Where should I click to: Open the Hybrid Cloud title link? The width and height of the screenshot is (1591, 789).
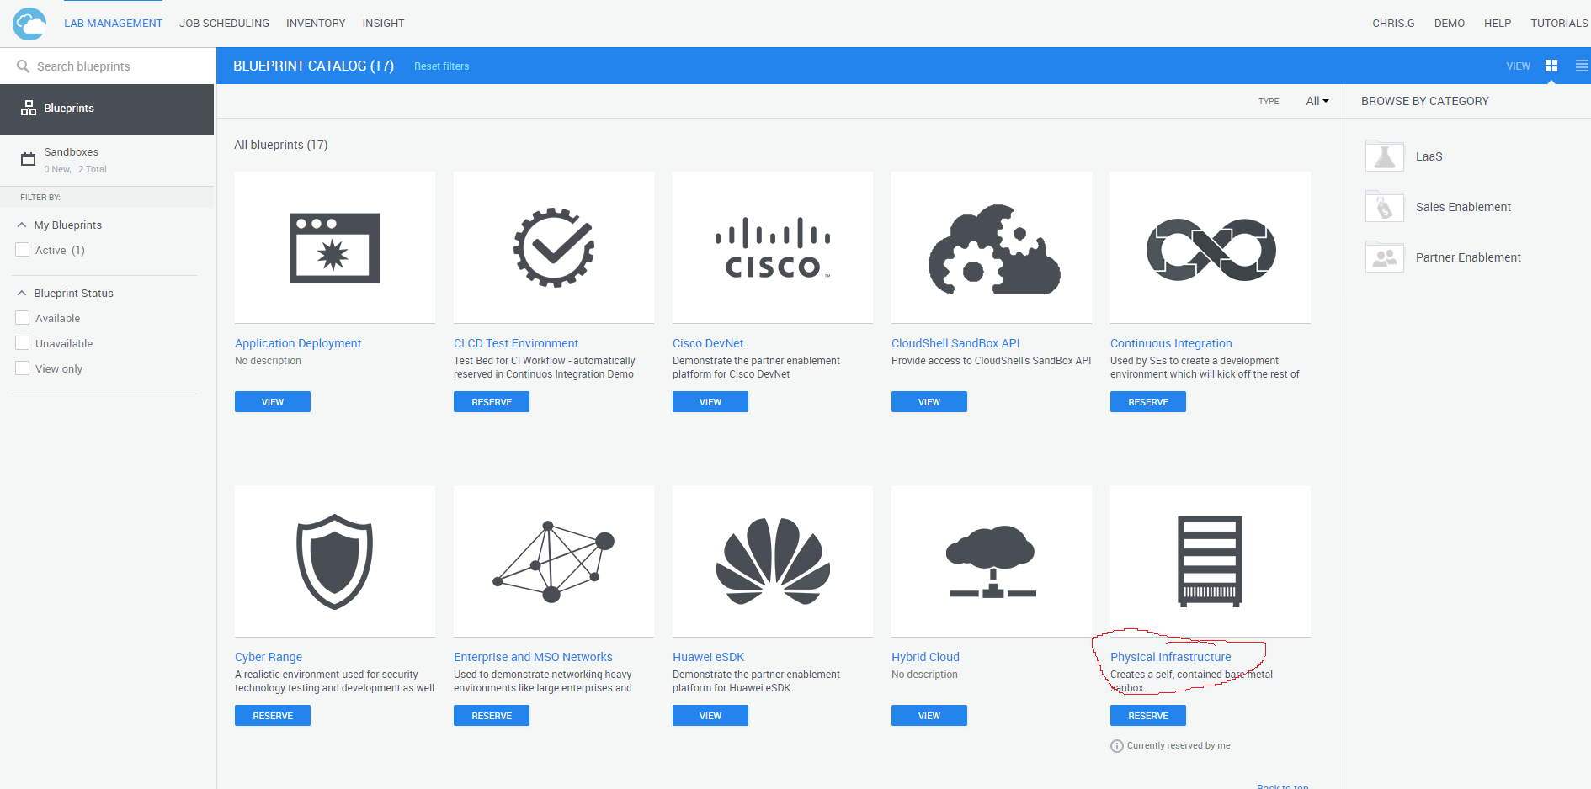coord(925,657)
